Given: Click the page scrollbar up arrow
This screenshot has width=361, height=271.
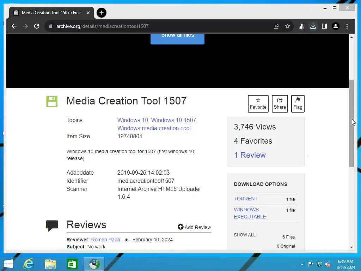Looking at the screenshot, I should point(351,37).
